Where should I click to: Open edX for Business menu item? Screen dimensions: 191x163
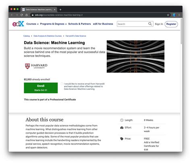tap(103, 24)
